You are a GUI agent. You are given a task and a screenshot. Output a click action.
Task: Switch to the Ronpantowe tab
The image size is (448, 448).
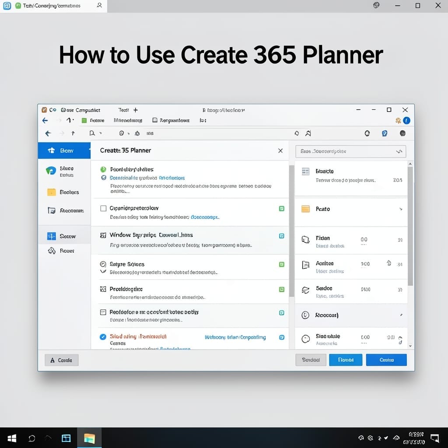[x=171, y=120]
